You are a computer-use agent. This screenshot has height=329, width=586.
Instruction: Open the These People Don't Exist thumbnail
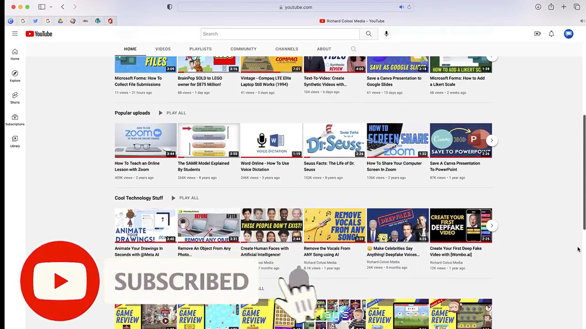272,225
